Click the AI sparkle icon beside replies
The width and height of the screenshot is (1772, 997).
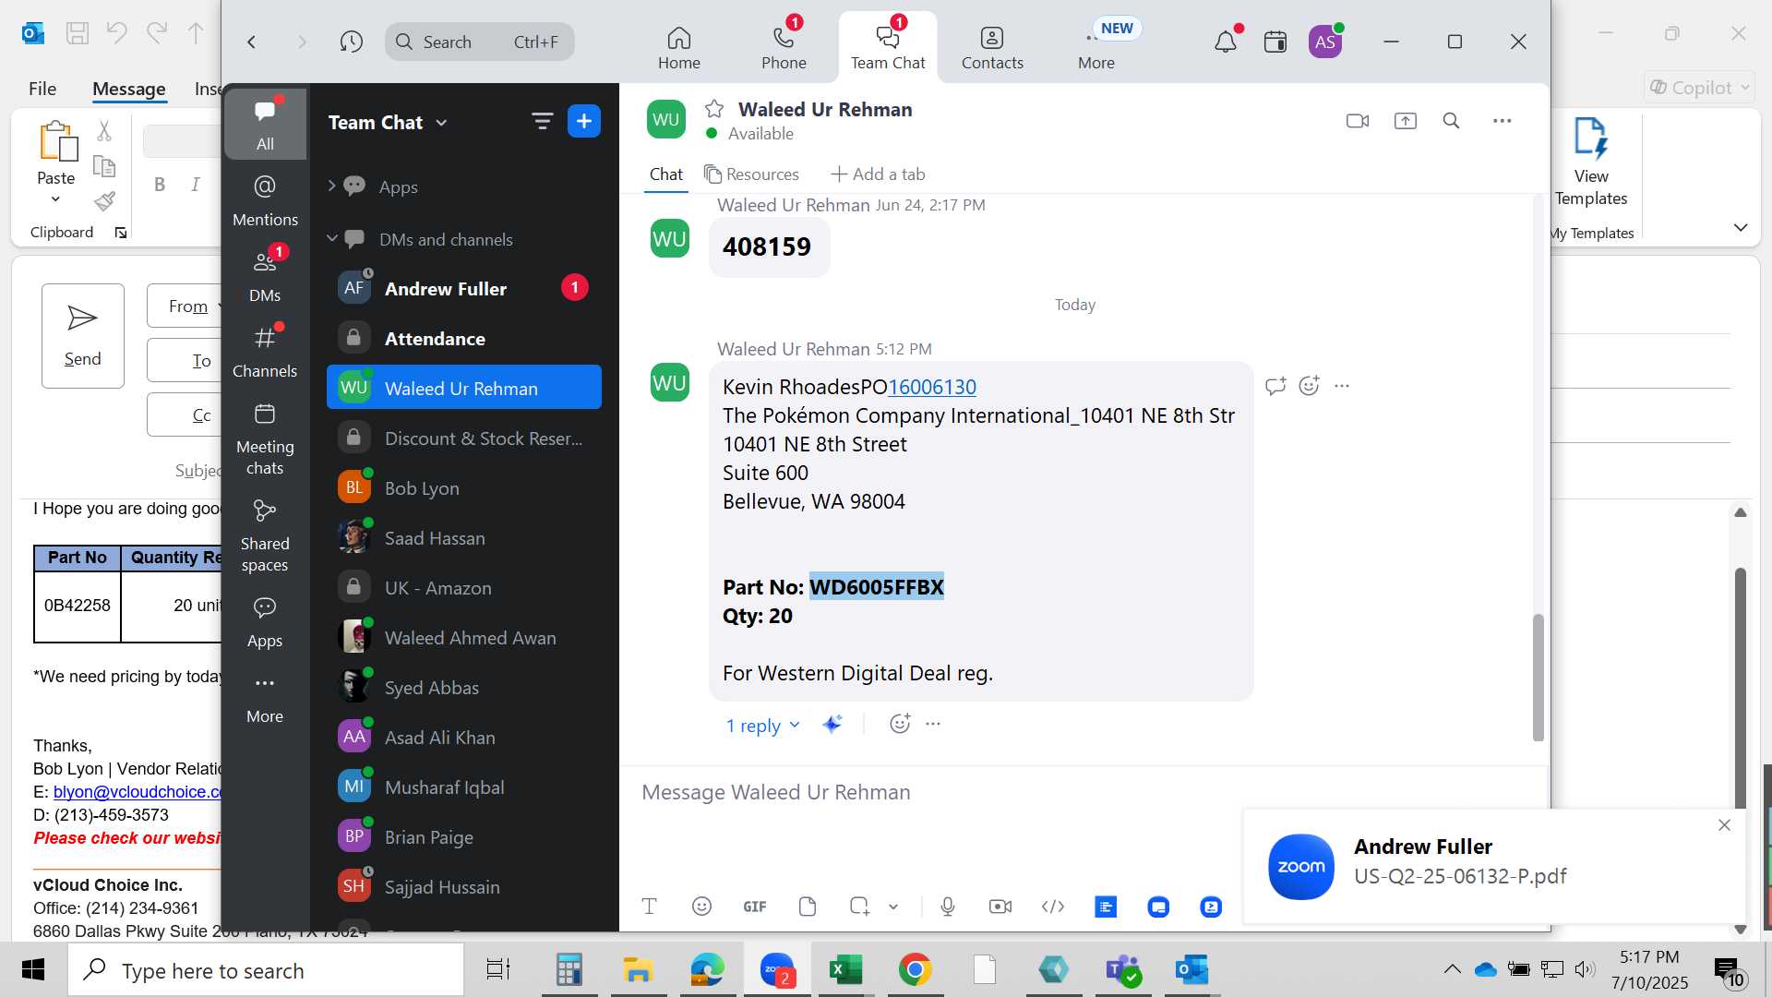[832, 725]
